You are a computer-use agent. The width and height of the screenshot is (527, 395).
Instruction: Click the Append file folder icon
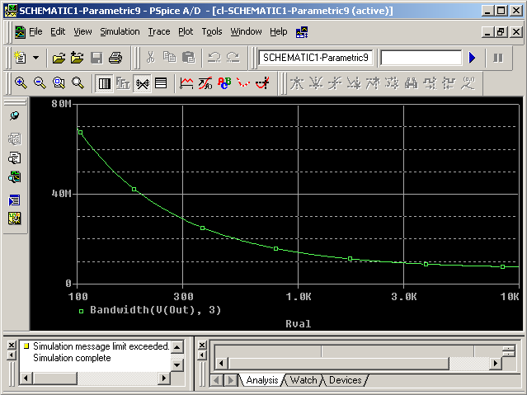(x=78, y=58)
